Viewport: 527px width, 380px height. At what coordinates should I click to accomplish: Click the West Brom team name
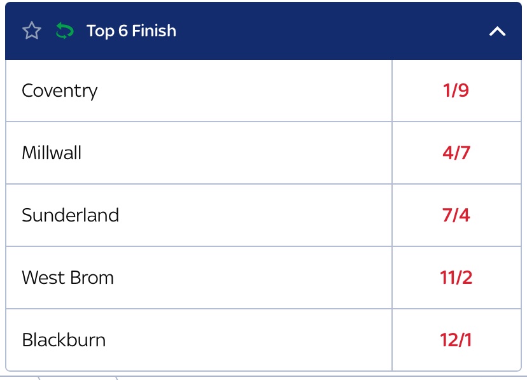pos(67,278)
